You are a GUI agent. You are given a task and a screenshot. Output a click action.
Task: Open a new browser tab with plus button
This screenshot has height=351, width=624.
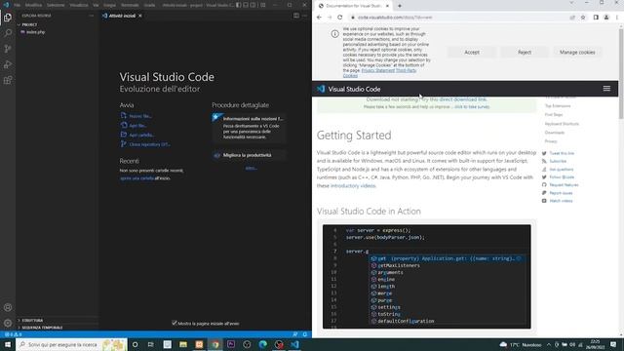(400, 6)
